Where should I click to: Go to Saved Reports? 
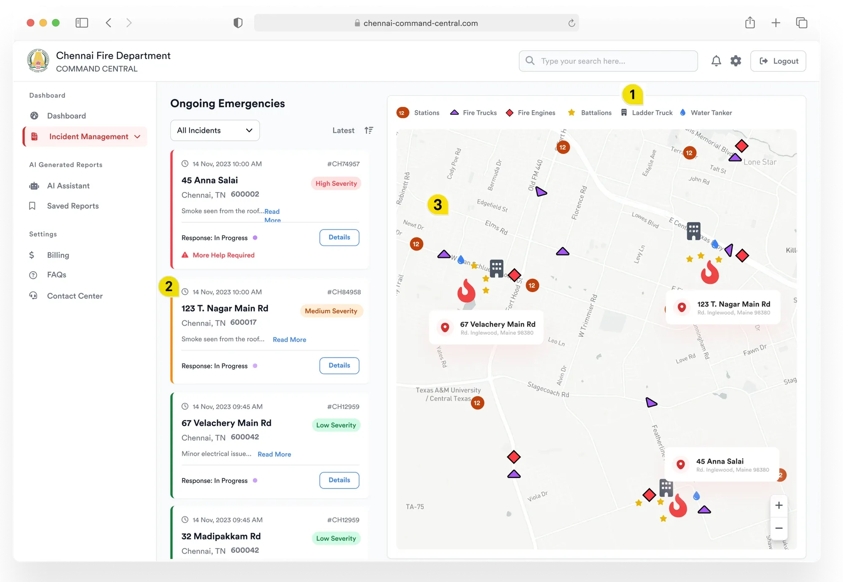point(72,206)
